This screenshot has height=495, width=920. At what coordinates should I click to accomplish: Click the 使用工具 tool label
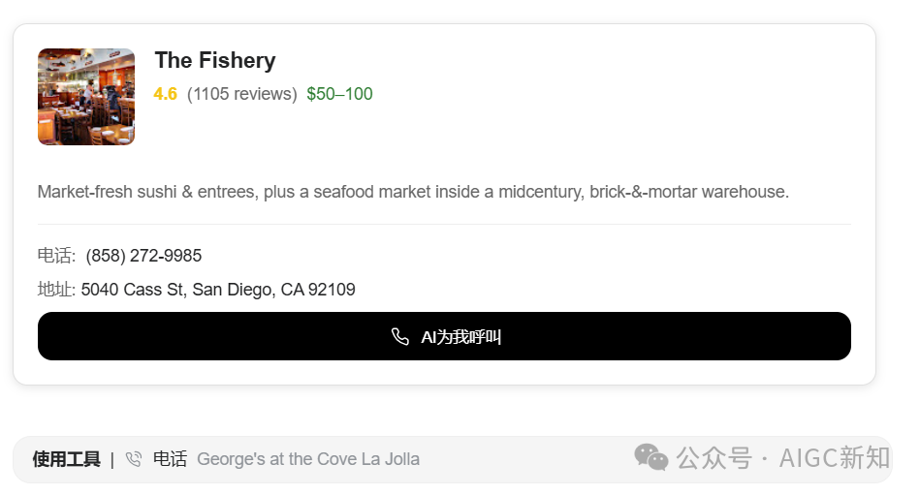66,459
